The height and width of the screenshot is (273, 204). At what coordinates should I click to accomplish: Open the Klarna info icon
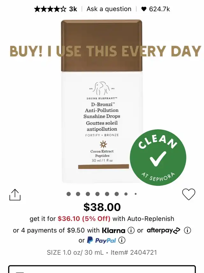pos(131,231)
